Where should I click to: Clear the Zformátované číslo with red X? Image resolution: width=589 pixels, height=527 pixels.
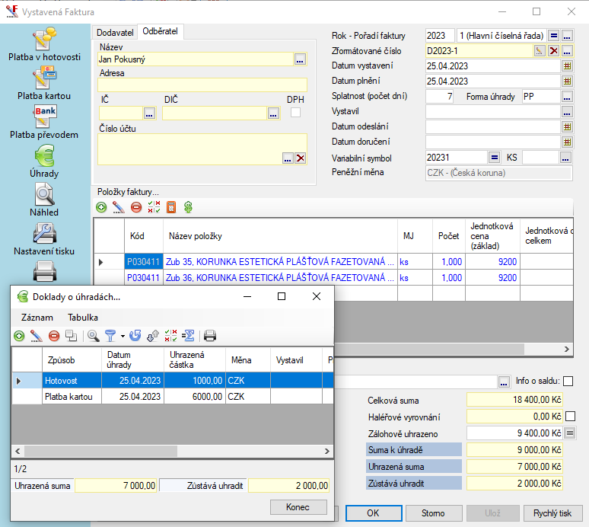553,51
